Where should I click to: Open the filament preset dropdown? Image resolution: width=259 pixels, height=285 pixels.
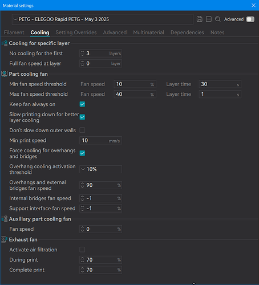point(103,19)
